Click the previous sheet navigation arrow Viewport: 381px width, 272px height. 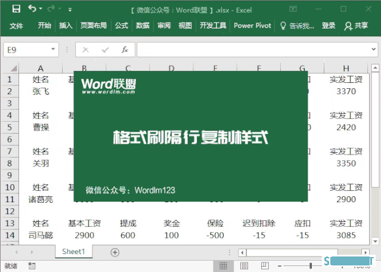(x=17, y=252)
